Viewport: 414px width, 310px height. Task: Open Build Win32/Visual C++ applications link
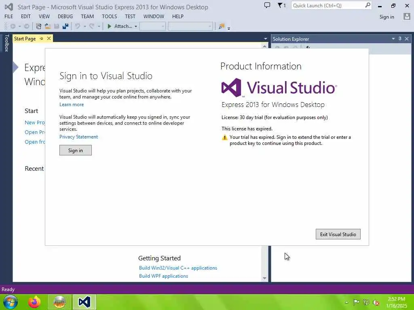tap(178, 268)
